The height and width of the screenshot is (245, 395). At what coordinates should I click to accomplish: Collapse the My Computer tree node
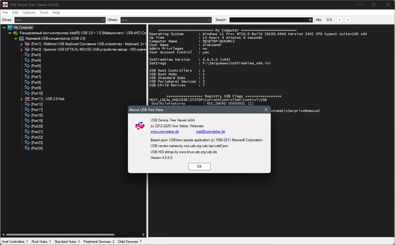click(4, 27)
